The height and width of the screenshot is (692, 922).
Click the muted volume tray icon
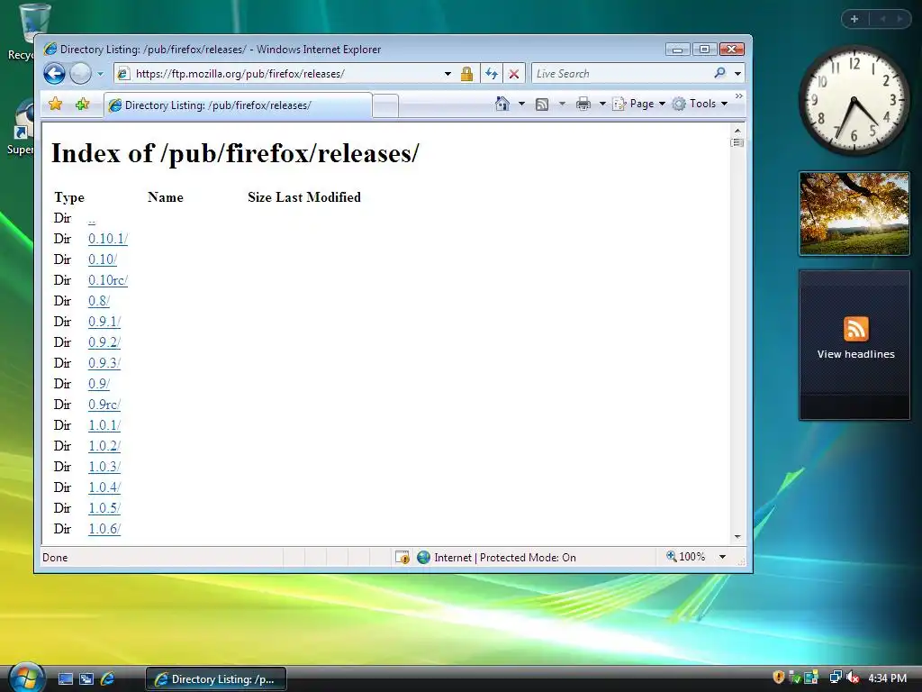pyautogui.click(x=853, y=678)
